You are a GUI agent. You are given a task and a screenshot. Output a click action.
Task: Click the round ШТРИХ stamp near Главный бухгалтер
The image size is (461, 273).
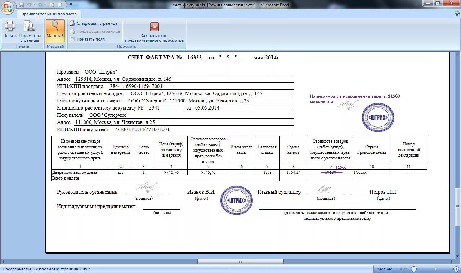tap(237, 200)
